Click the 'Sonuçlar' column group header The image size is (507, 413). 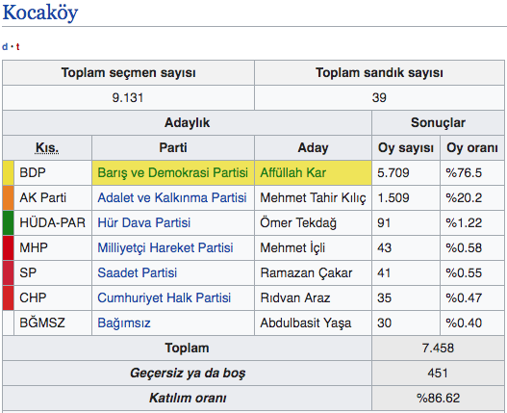(x=438, y=122)
